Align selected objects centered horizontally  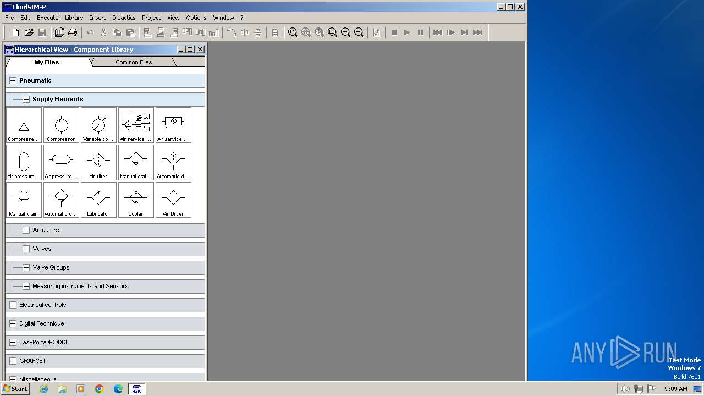tap(161, 32)
